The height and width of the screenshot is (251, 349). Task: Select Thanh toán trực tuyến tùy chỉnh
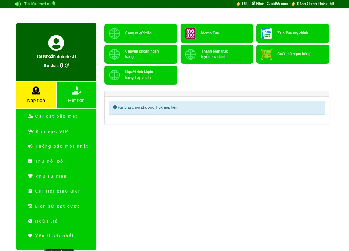(x=217, y=54)
